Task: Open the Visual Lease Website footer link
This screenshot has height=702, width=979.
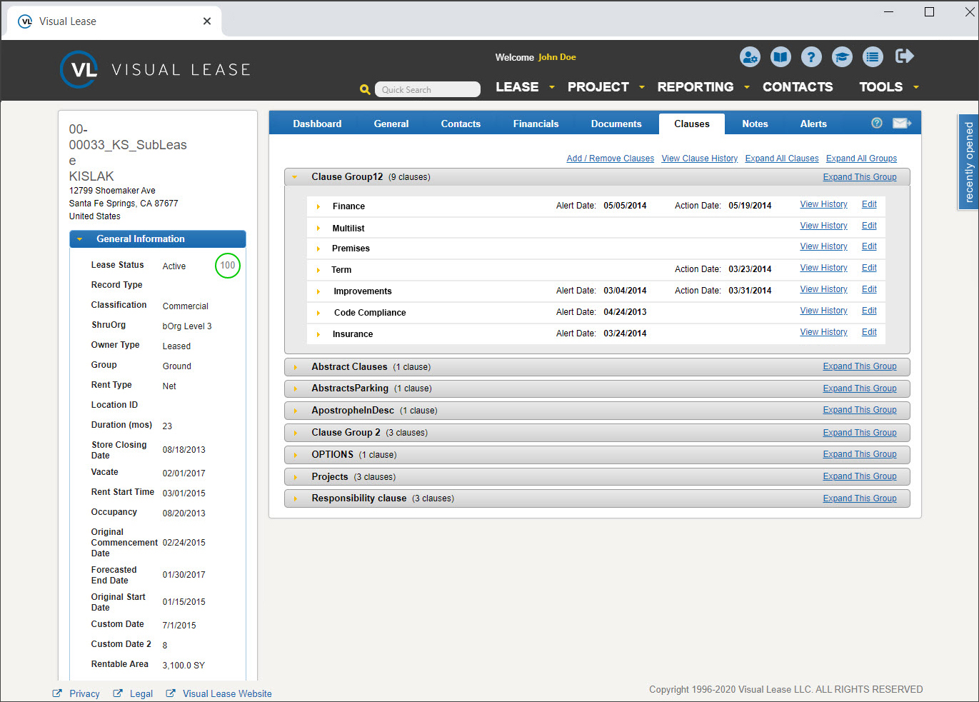Action: click(227, 693)
